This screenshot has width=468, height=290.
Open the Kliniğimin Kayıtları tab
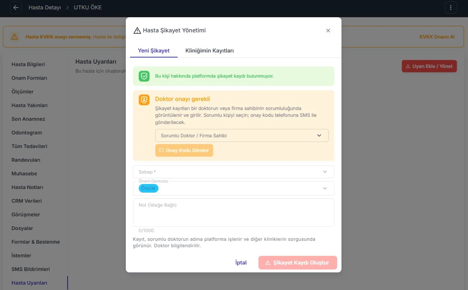point(210,51)
